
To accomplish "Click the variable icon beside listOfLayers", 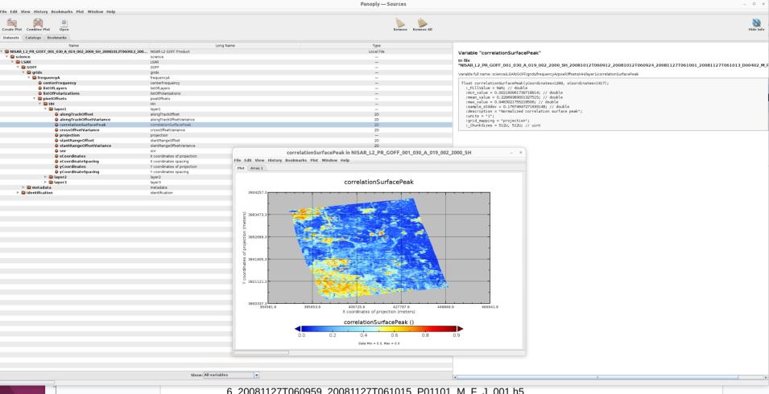I will tap(40, 88).
